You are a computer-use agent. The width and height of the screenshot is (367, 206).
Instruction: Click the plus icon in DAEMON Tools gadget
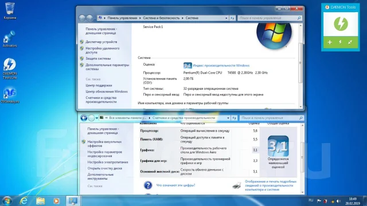coord(330,42)
